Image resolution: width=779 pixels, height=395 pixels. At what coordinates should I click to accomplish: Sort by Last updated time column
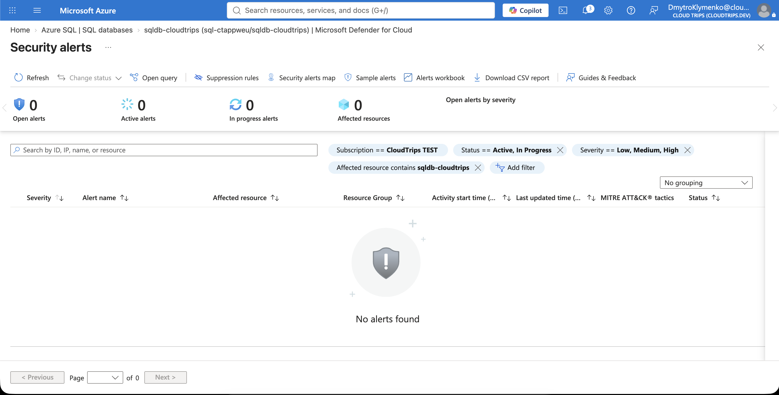tap(556, 198)
